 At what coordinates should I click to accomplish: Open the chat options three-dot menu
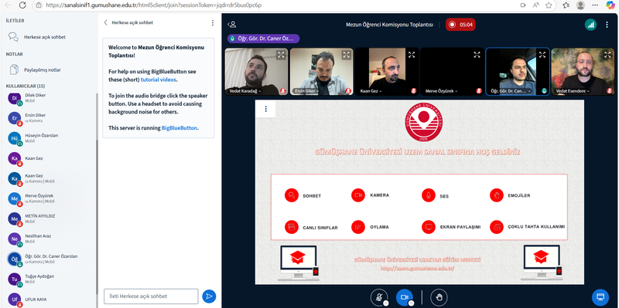tap(212, 23)
